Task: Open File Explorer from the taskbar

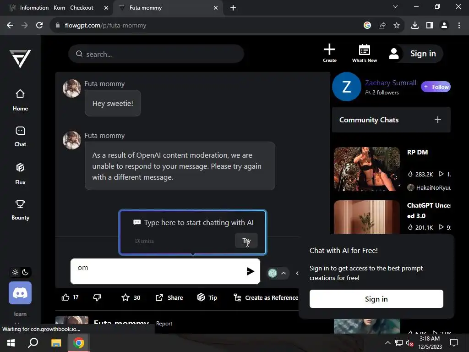Action: [56, 343]
